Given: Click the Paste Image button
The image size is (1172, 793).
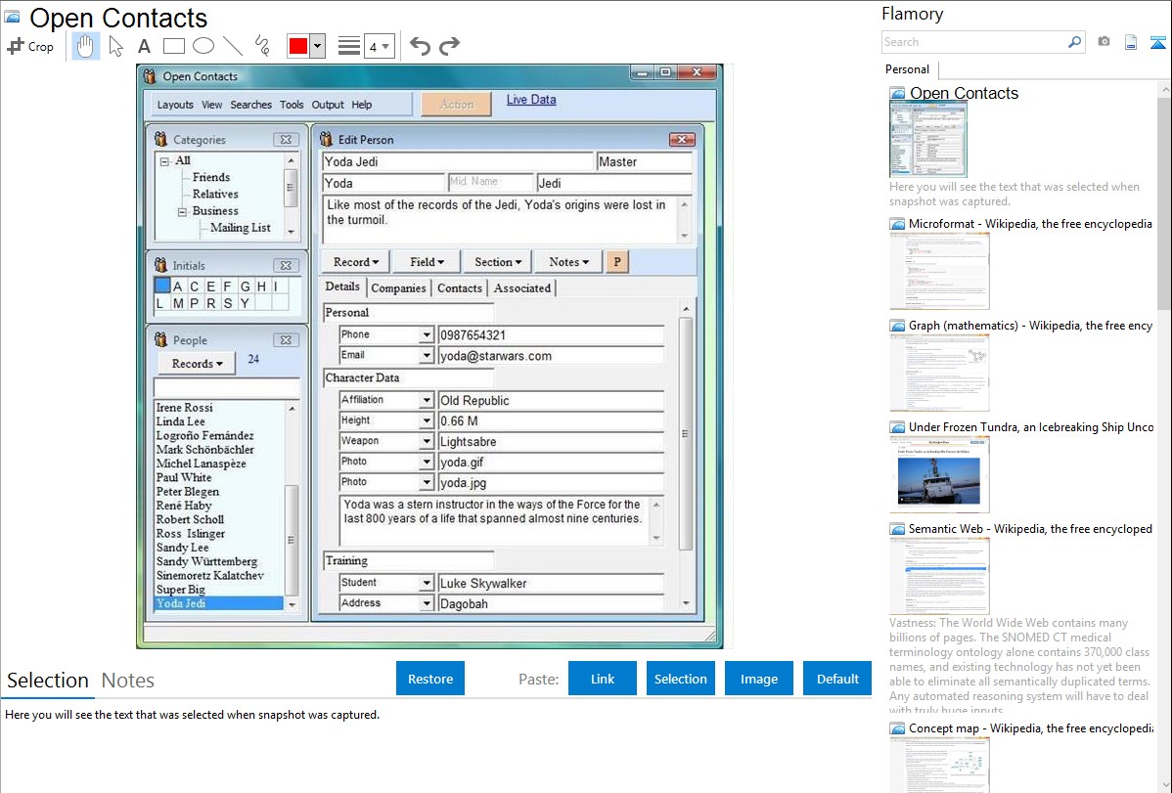Looking at the screenshot, I should coord(758,679).
